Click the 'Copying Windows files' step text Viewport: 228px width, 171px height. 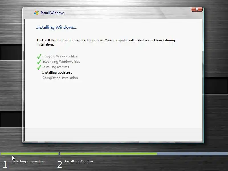coord(60,56)
